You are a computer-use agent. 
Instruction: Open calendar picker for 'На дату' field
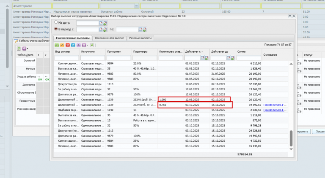click(x=101, y=22)
